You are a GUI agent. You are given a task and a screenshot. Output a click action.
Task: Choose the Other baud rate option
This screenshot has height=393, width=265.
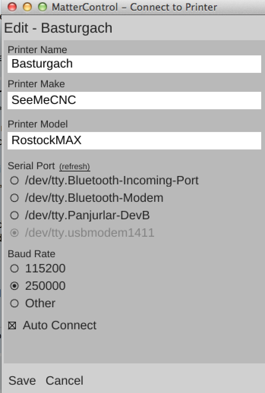click(14, 303)
